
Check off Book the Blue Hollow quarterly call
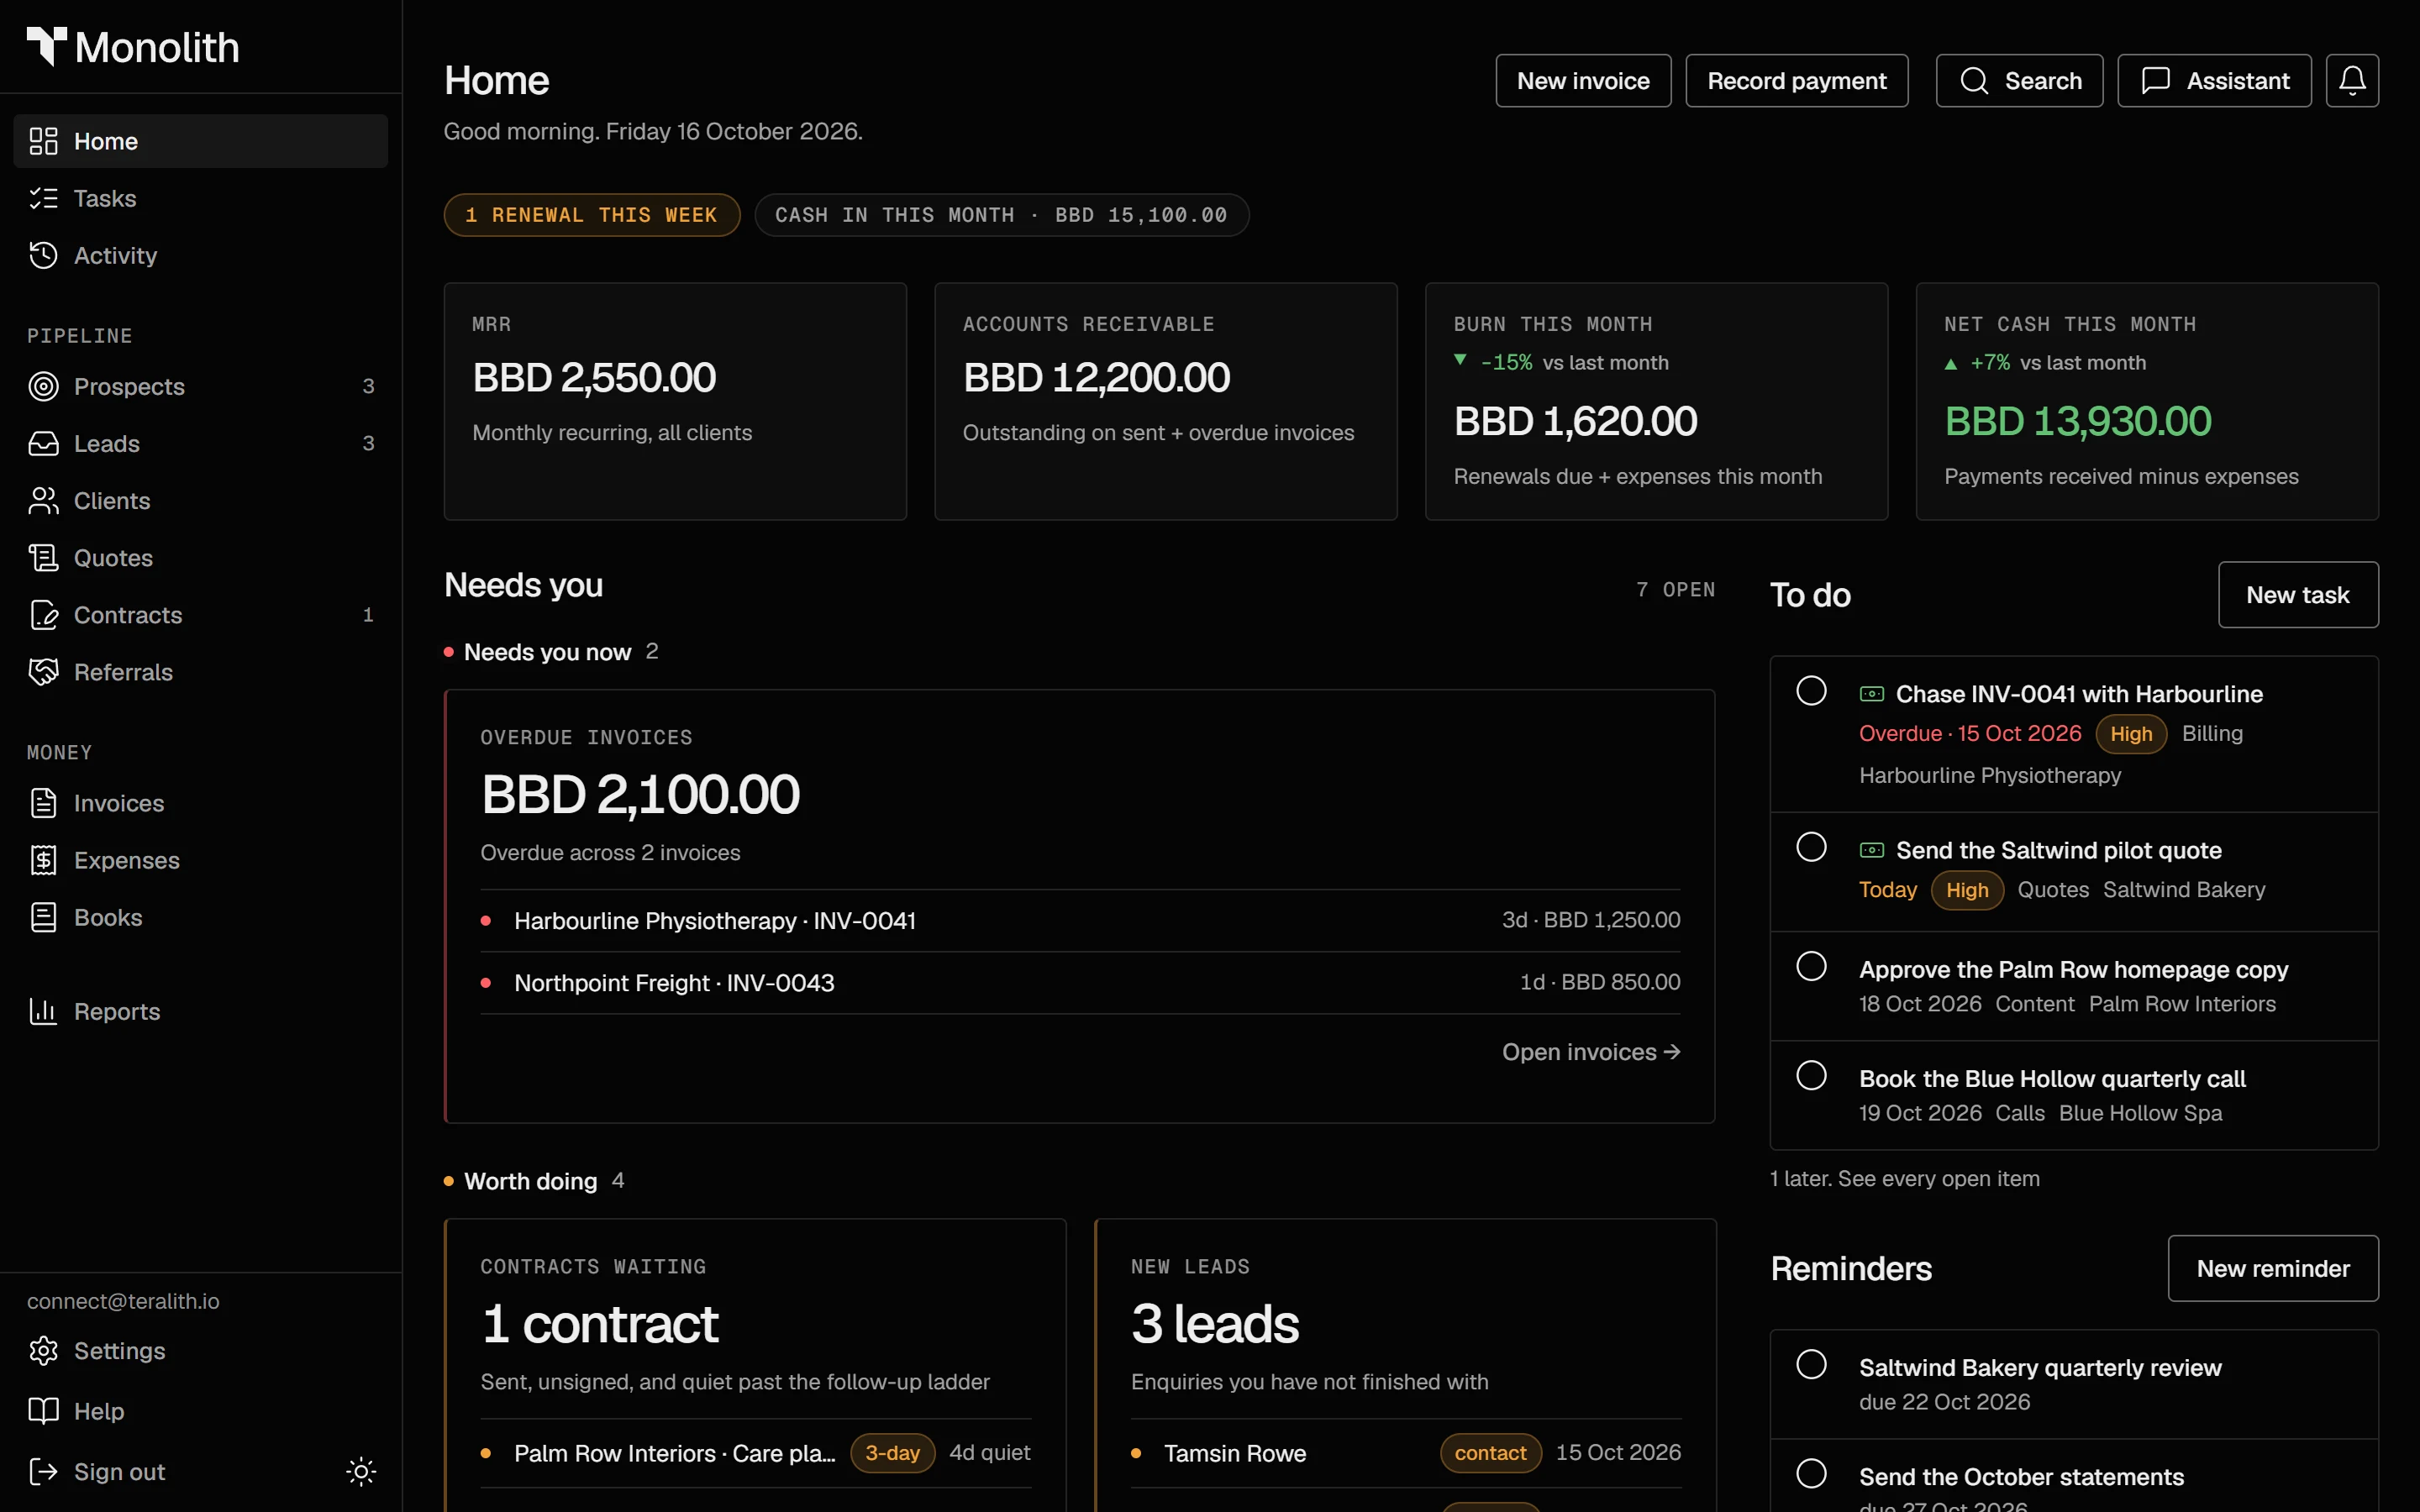coord(1811,1074)
